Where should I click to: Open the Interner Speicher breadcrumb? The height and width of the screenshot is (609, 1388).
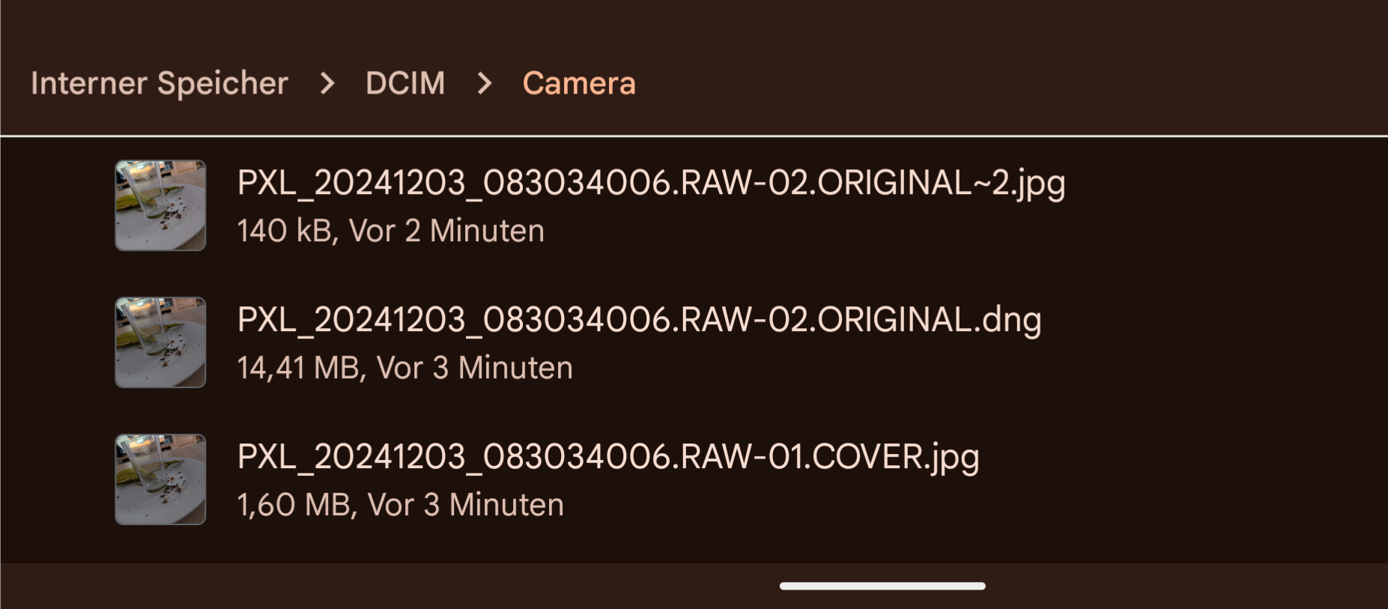[x=159, y=83]
